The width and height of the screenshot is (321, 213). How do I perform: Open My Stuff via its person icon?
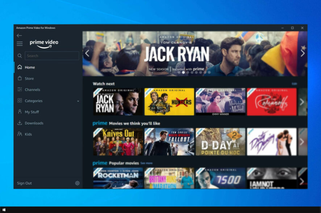click(x=20, y=112)
